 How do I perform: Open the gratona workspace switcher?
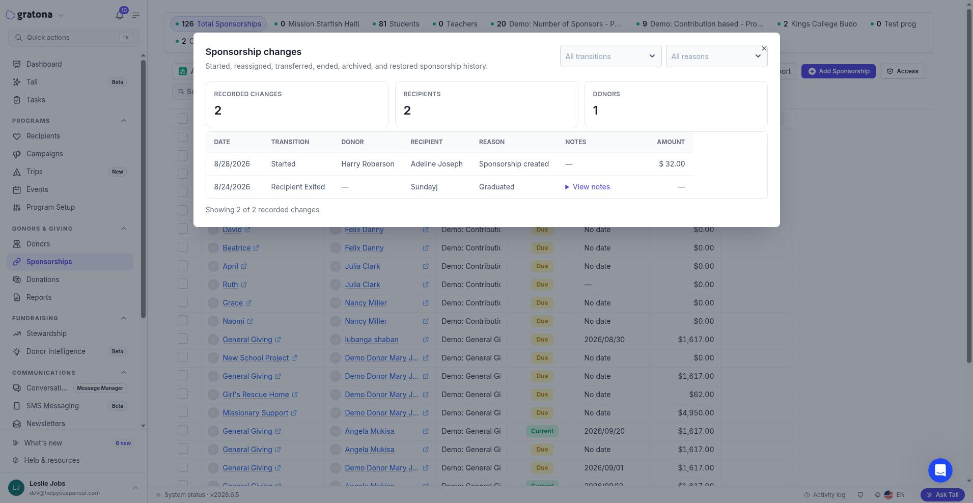(x=35, y=15)
